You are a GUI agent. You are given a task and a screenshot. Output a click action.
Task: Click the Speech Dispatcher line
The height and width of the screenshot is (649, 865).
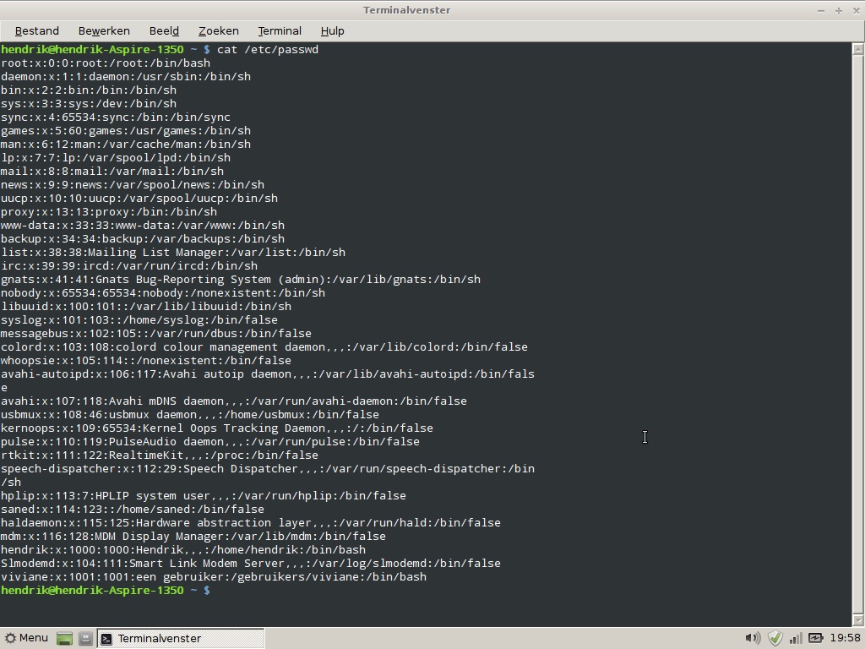(x=268, y=475)
